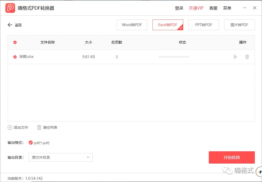Click the 清空列表 trash icon
The width and height of the screenshot is (262, 182).
pos(39,127)
